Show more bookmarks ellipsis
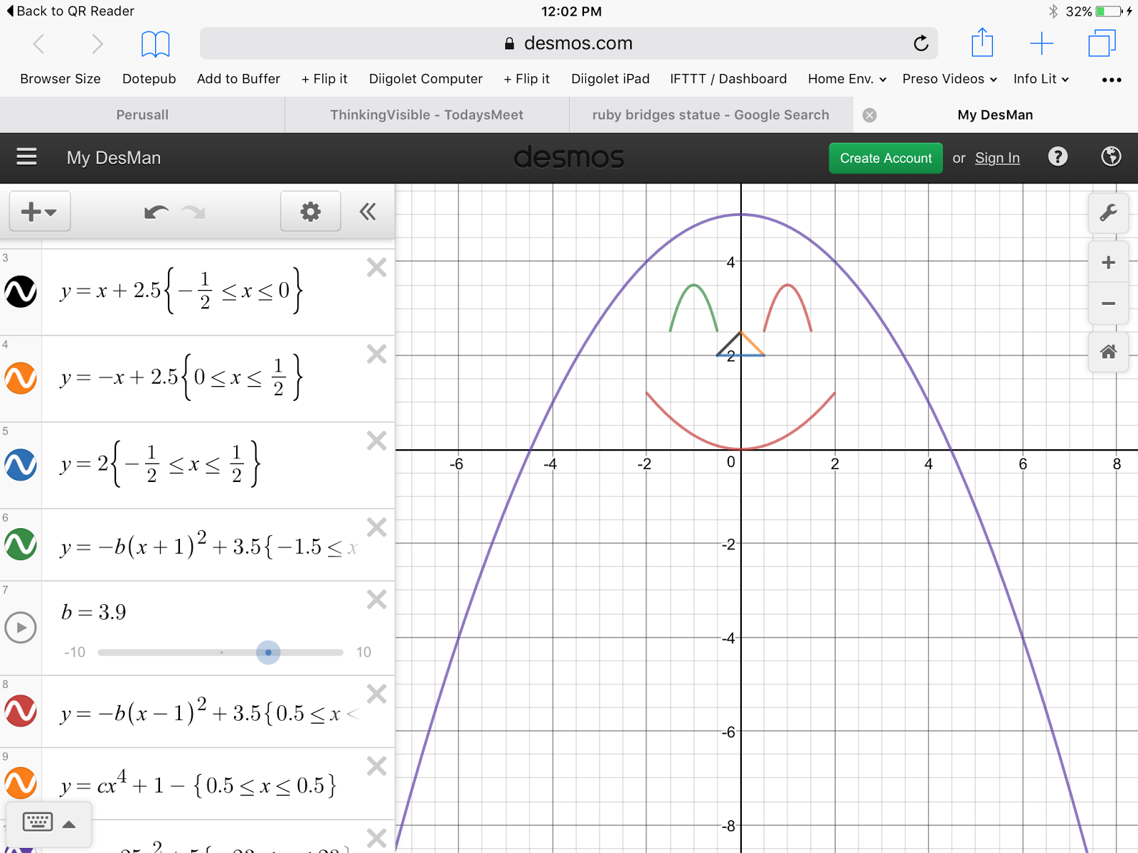This screenshot has width=1138, height=853. coord(1111,80)
